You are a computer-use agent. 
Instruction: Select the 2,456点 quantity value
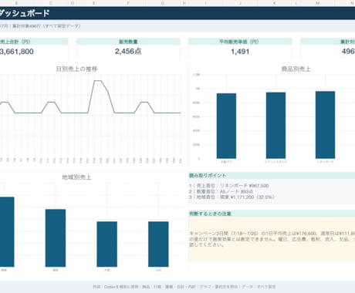coord(128,52)
